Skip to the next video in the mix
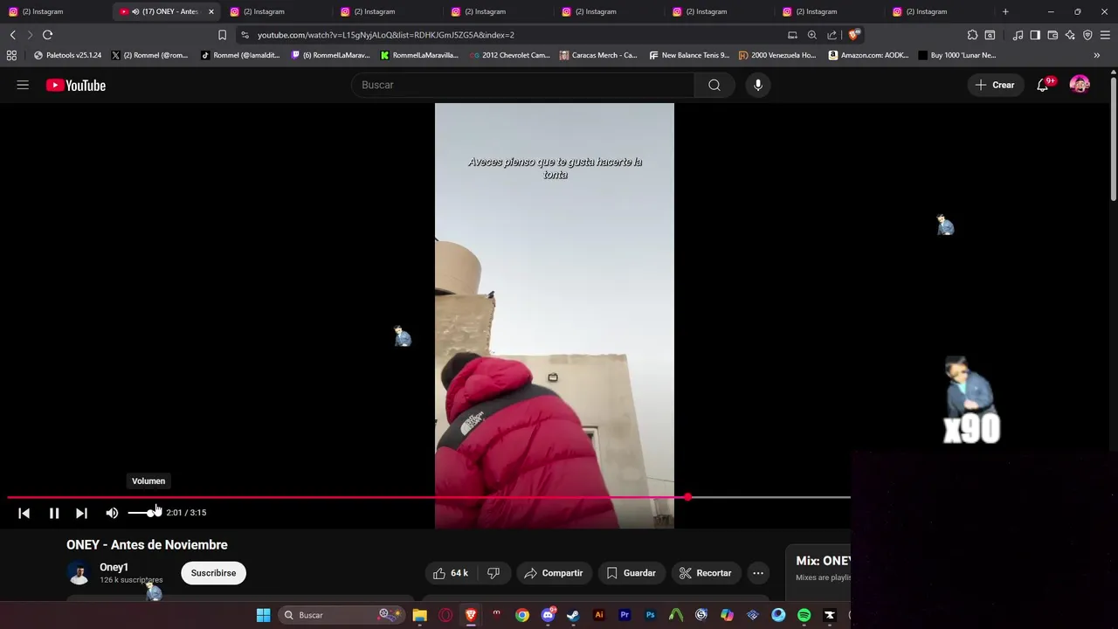This screenshot has height=629, width=1118. point(81,513)
